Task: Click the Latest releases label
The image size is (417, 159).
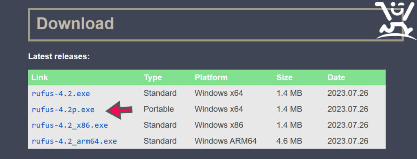Action: point(59,56)
